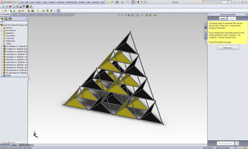The image size is (248, 149).
Task: Select the Motion Study 1 tab
Action: point(25,145)
